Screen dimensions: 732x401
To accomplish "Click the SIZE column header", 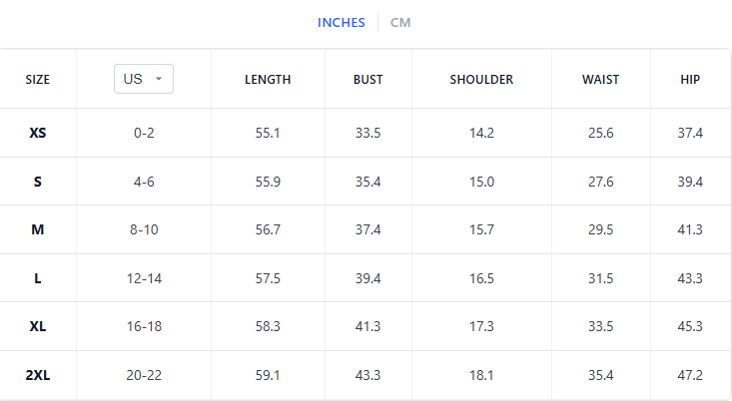I will point(37,79).
